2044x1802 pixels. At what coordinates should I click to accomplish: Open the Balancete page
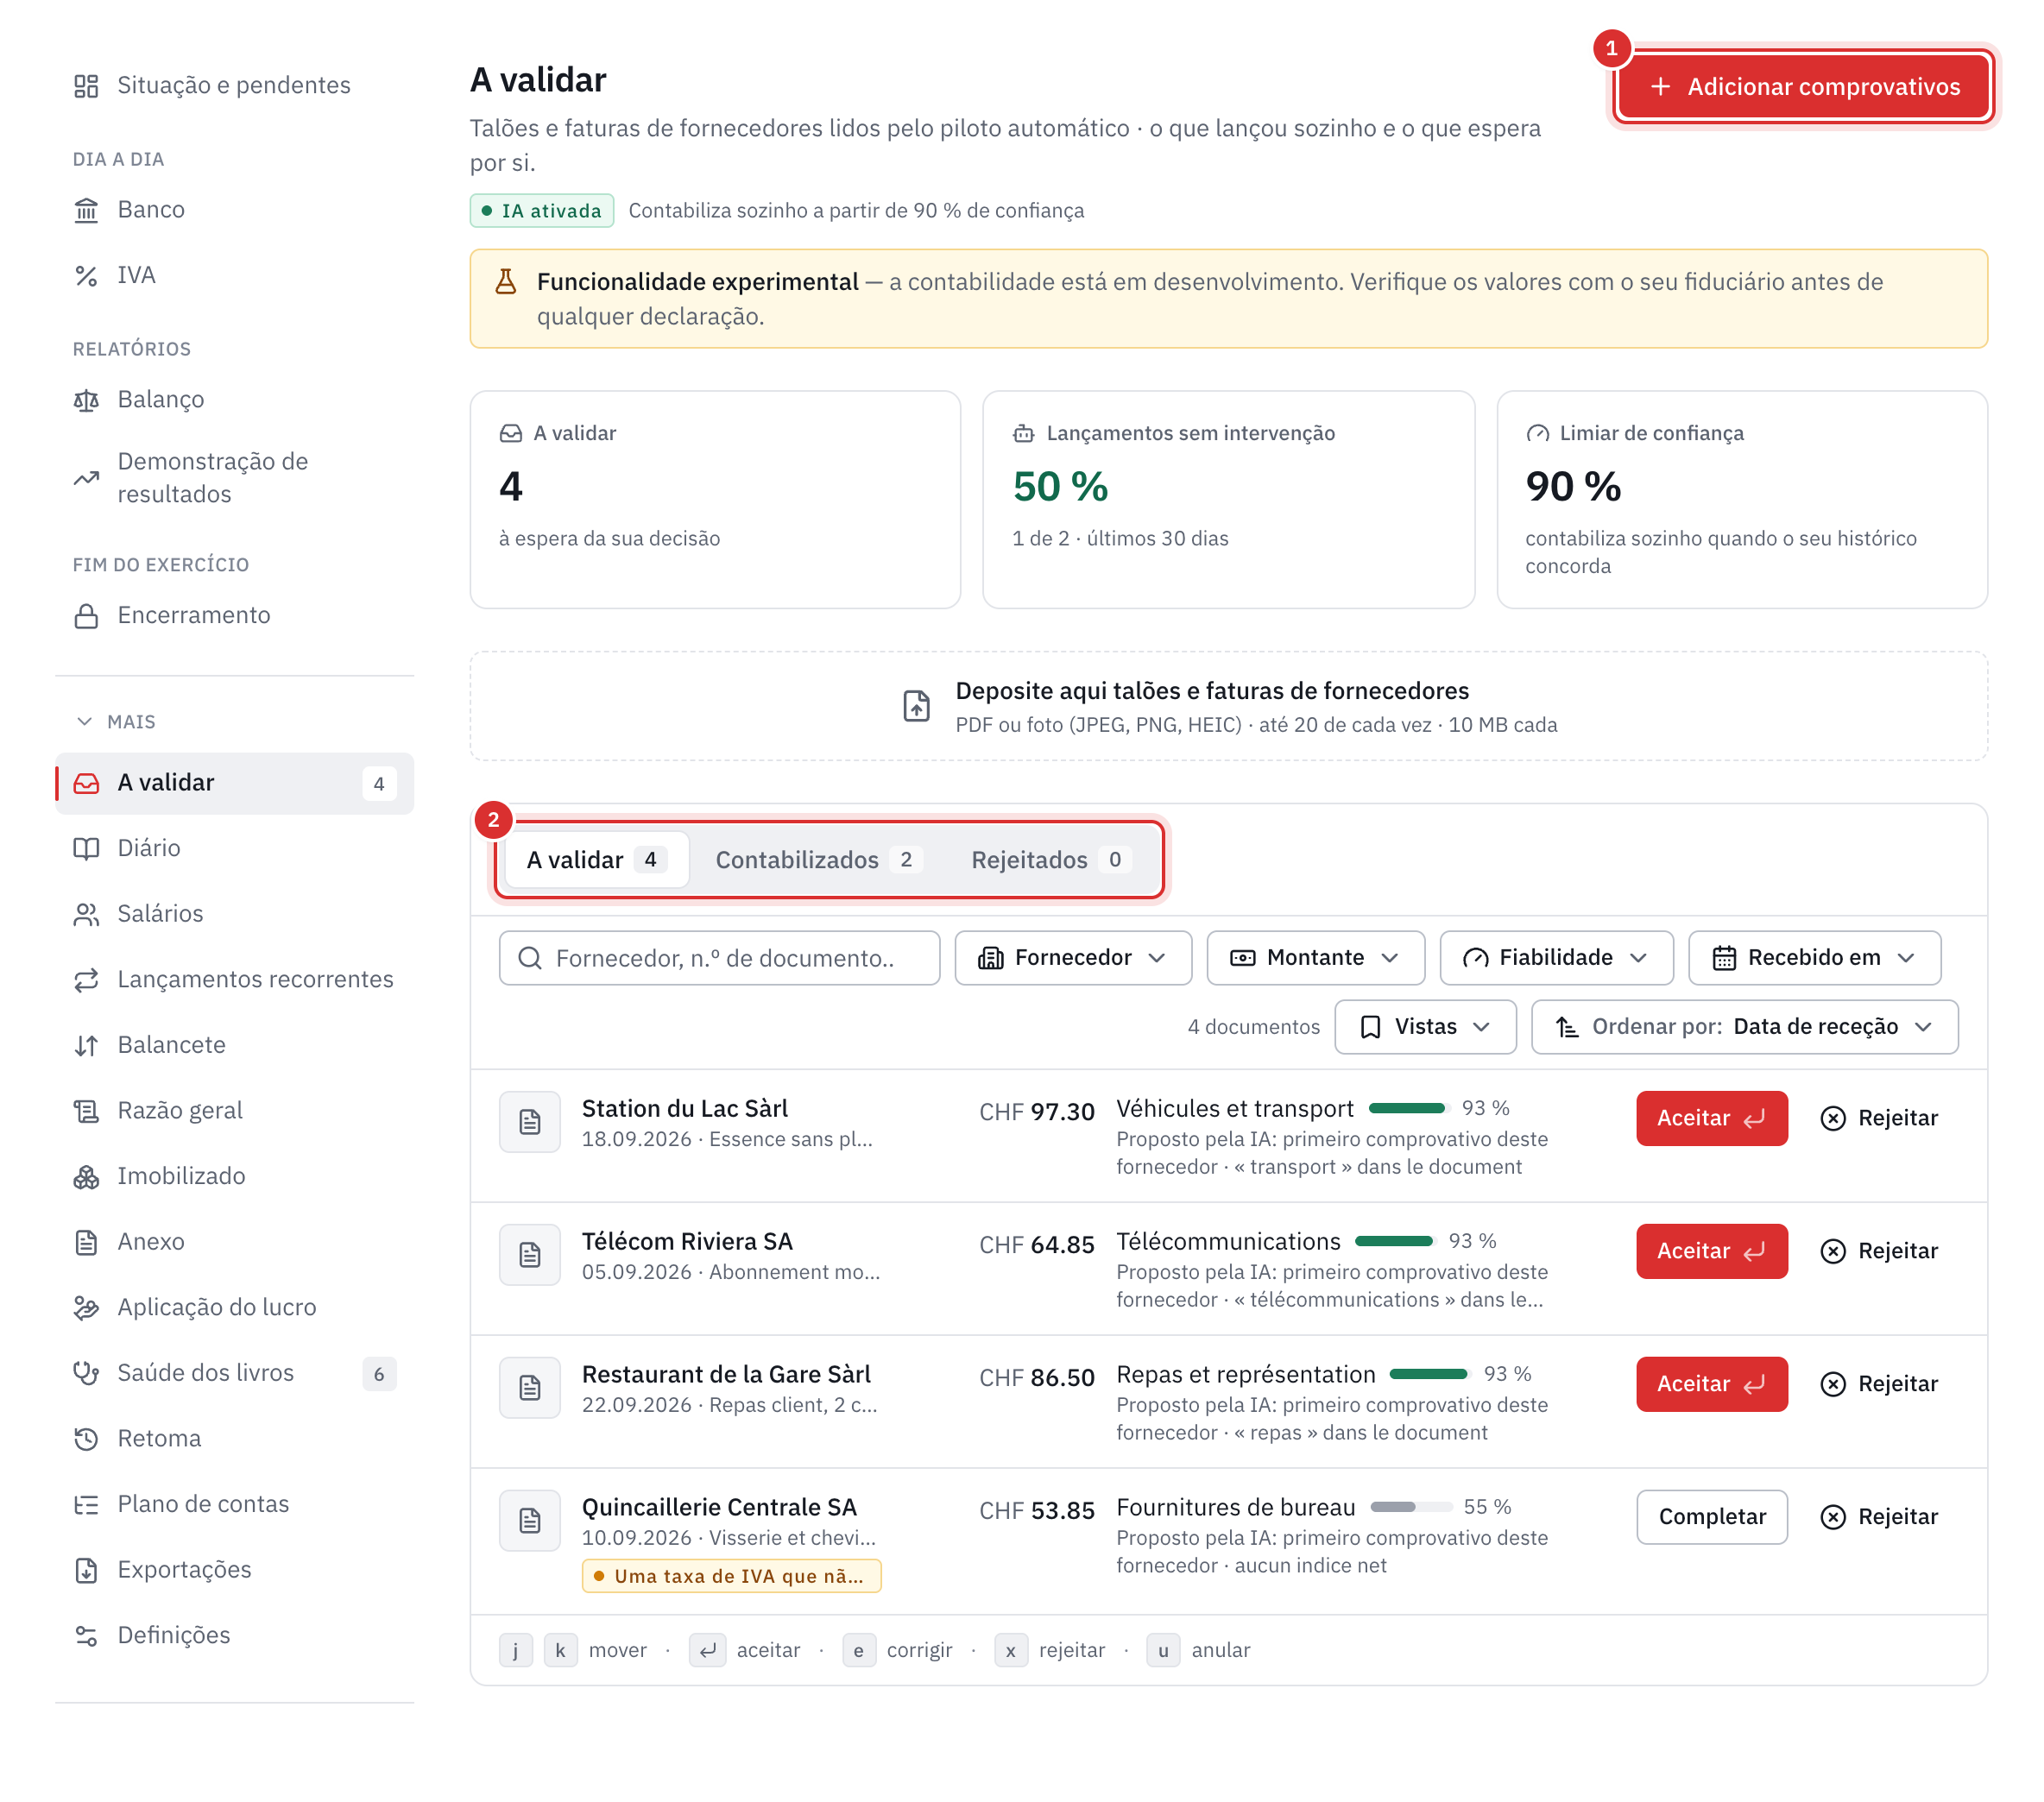pyautogui.click(x=234, y=1045)
